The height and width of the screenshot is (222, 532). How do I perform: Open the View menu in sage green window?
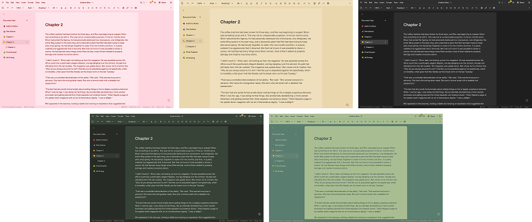pos(286,116)
